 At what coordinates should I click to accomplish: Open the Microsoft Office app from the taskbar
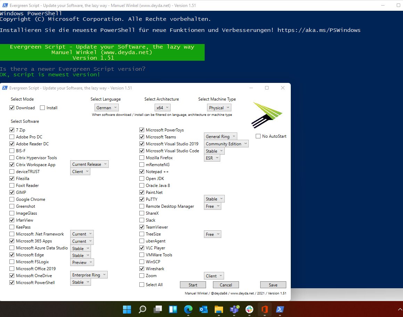click(x=264, y=309)
